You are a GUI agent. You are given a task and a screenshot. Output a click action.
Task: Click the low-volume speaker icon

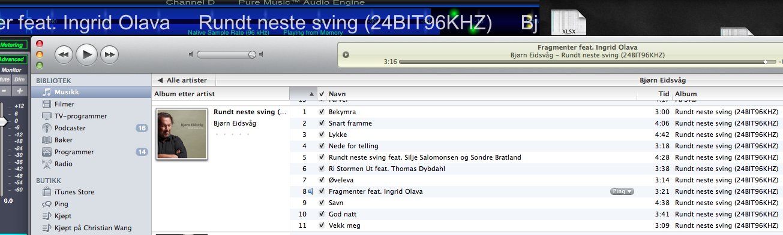point(191,54)
